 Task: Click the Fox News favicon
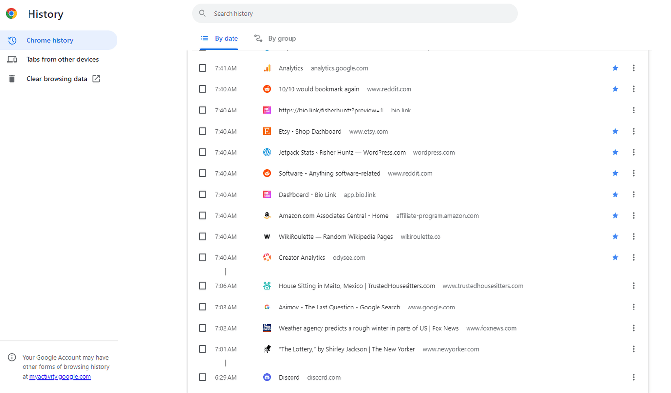(267, 328)
